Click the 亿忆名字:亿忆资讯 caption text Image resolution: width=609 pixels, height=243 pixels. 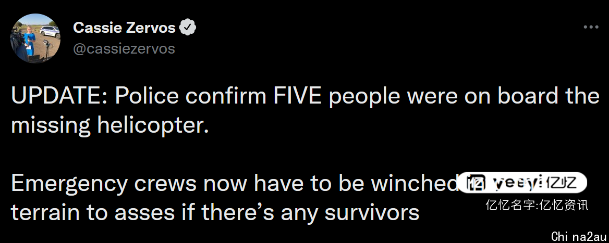point(537,204)
